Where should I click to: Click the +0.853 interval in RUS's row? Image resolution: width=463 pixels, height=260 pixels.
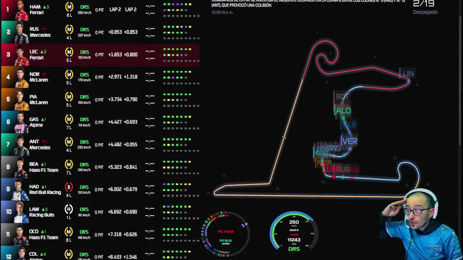coord(131,32)
